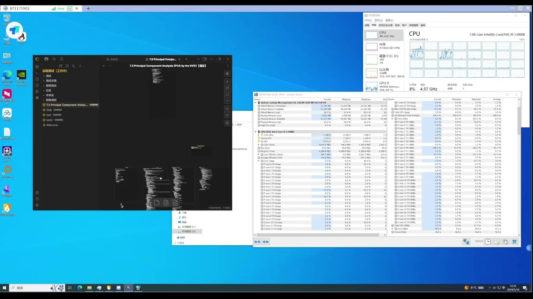
Task: Add a blank card to the Obsidian canvas
Action: click(157, 203)
